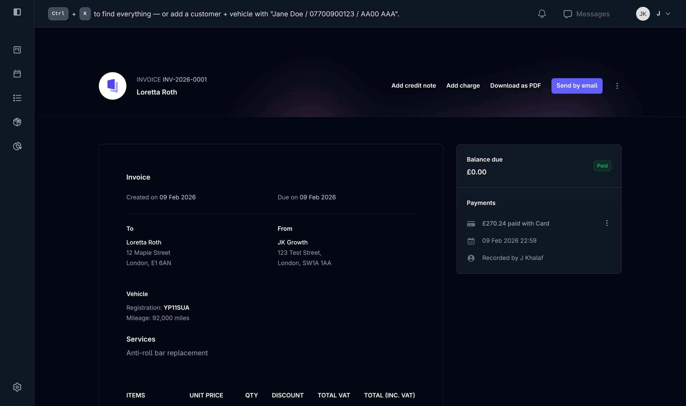Open the workshop board from the sidebar
Viewport: 686px width, 406px height.
(17, 50)
